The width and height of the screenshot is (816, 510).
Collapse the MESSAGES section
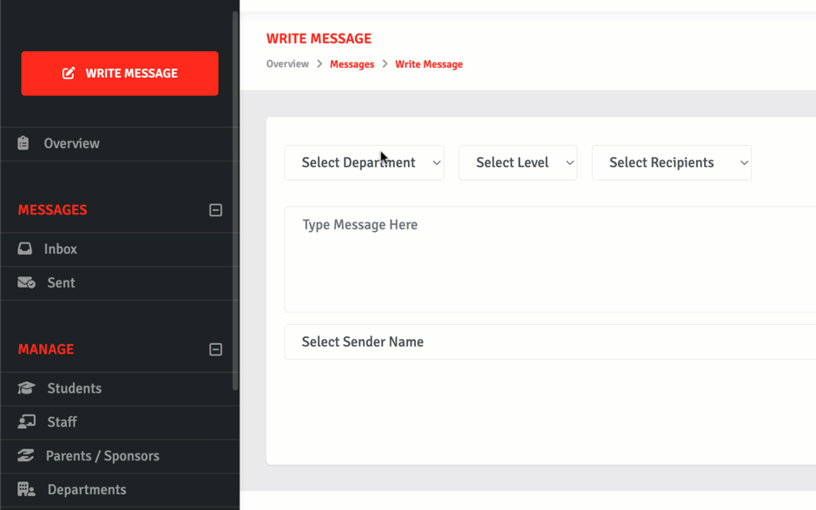(215, 210)
